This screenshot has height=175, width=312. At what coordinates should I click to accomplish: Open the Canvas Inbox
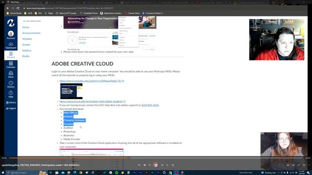11,74
